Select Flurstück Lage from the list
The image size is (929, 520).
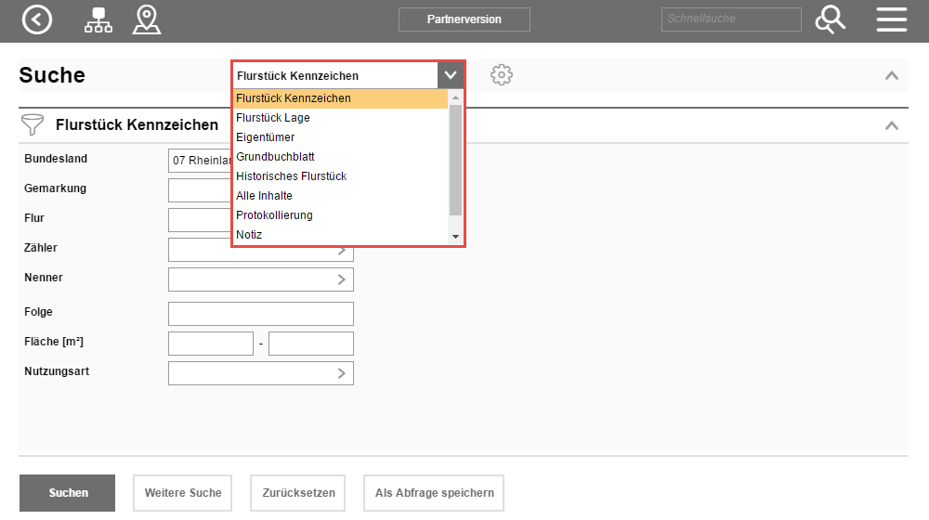click(x=273, y=118)
